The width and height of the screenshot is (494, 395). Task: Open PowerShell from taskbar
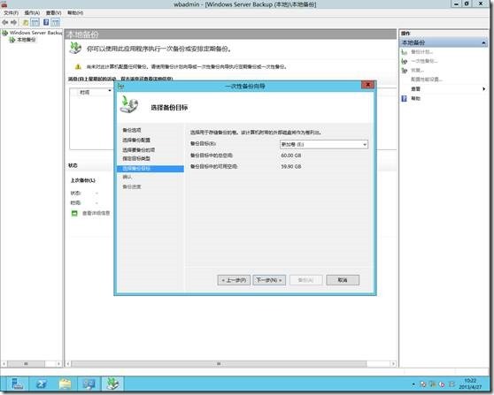point(42,384)
